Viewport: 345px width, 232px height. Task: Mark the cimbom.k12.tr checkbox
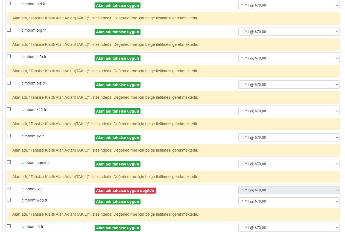click(x=9, y=109)
